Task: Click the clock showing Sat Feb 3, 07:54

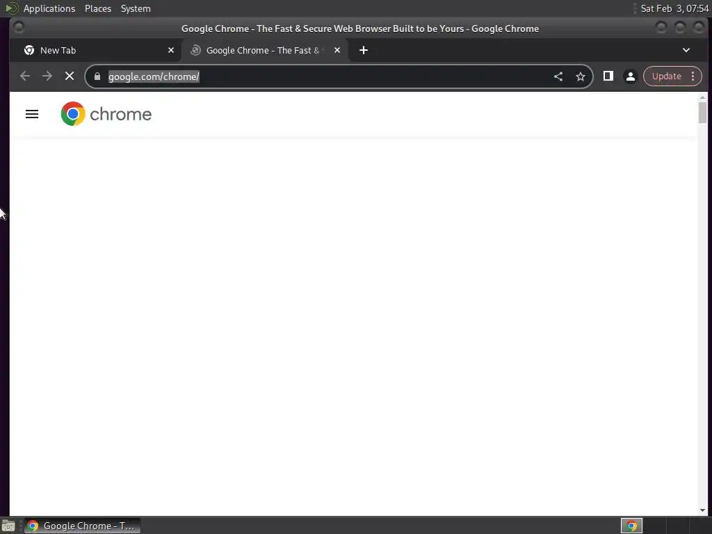Action: (x=674, y=8)
